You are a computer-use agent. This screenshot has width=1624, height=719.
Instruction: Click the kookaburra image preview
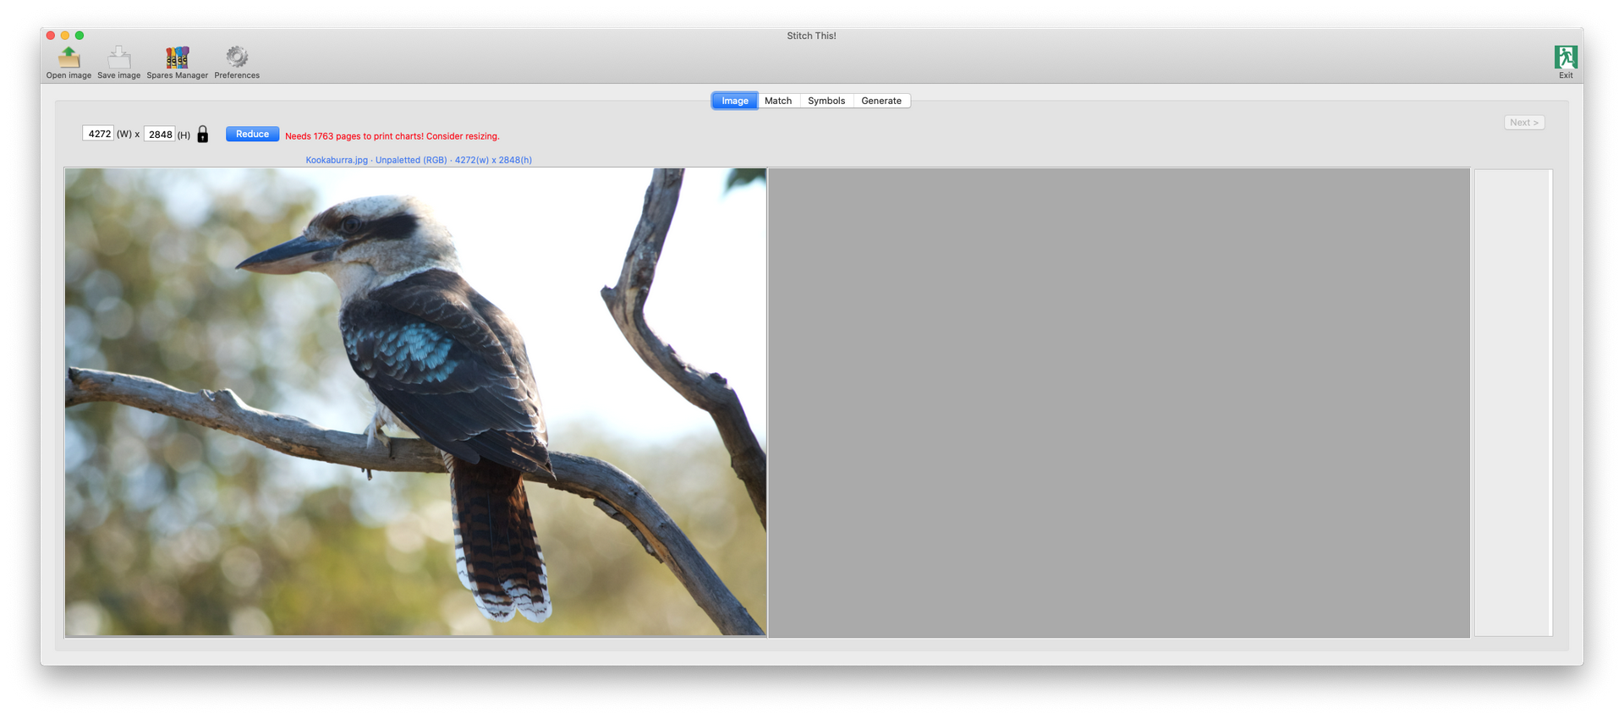(x=415, y=402)
